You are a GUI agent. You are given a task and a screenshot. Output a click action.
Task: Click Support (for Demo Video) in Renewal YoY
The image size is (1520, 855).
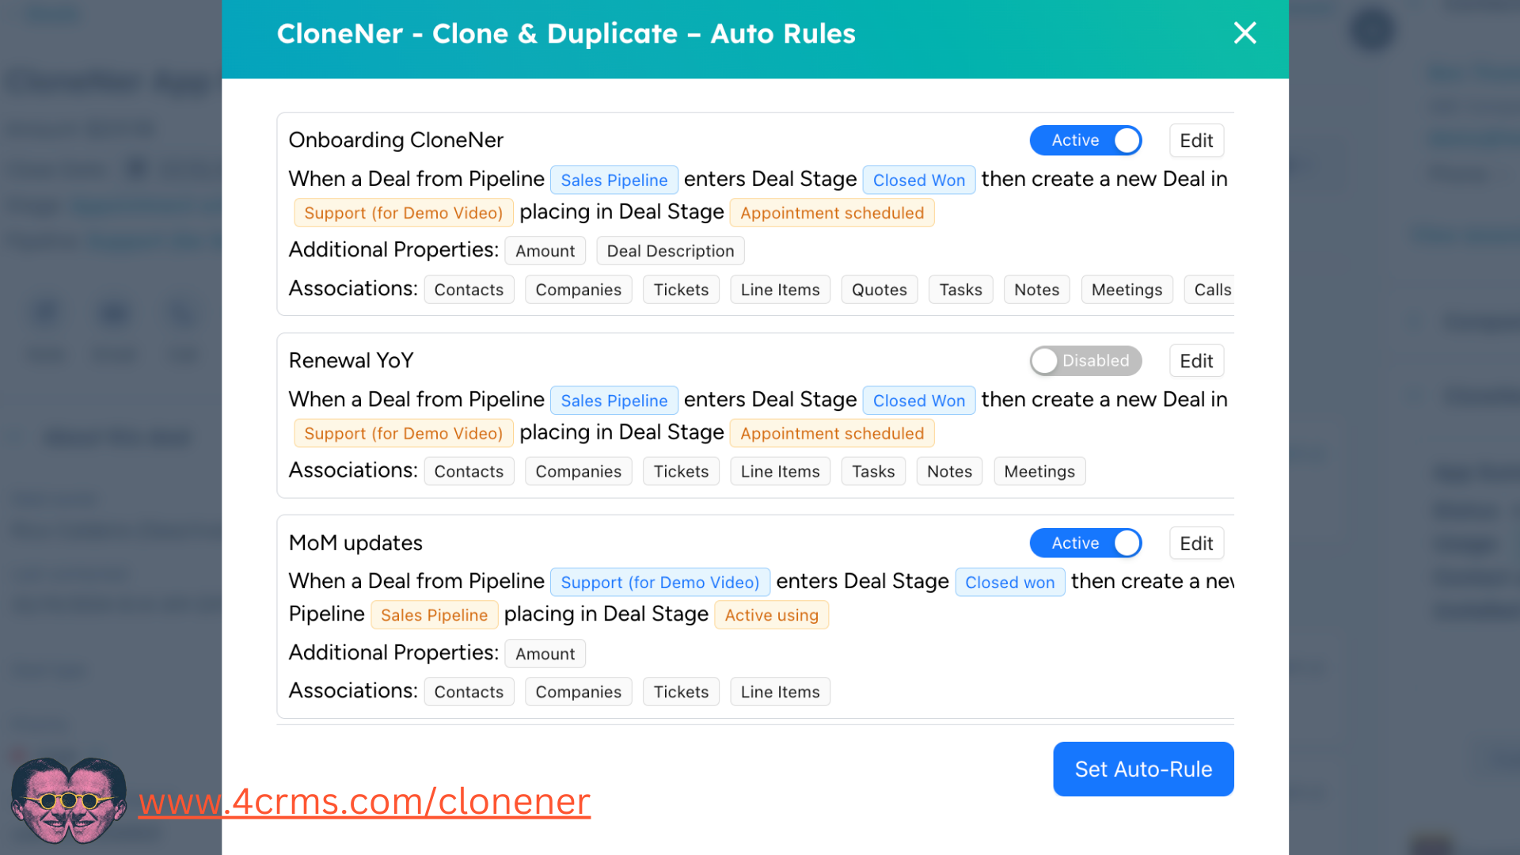[x=403, y=434]
